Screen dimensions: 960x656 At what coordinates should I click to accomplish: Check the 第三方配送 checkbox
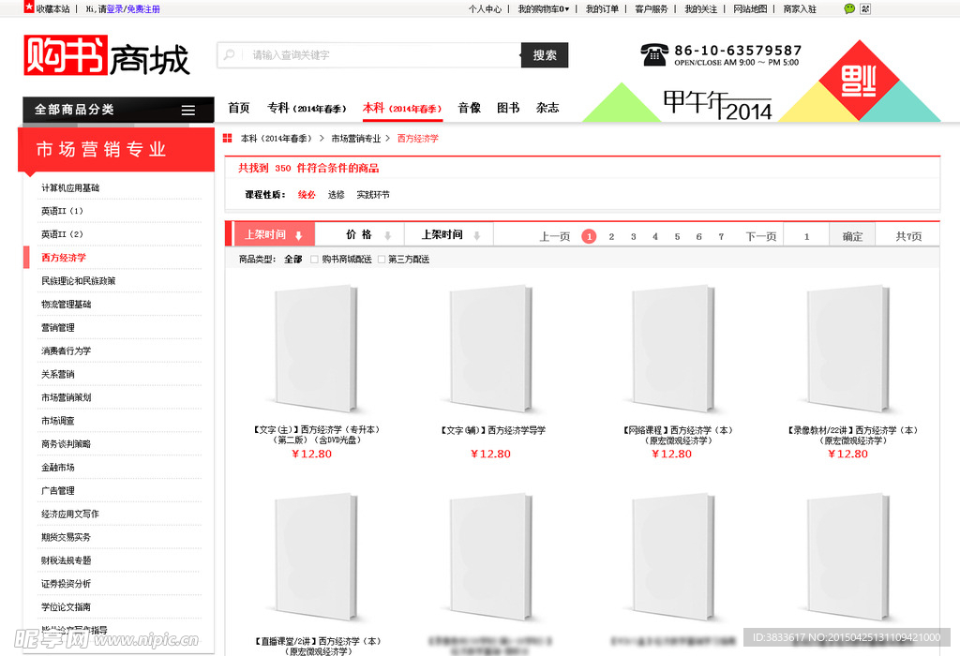(382, 260)
